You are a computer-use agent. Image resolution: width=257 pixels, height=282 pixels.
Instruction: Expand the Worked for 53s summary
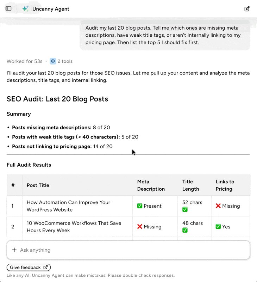25,61
